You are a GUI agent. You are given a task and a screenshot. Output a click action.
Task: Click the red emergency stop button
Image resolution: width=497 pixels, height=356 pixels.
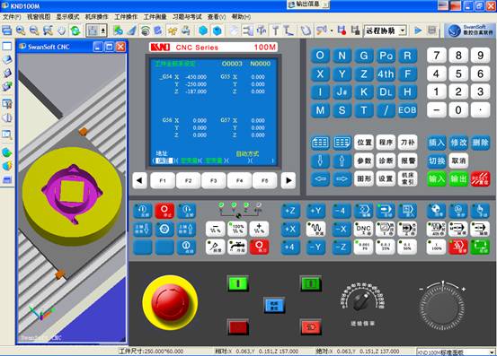tap(170, 302)
